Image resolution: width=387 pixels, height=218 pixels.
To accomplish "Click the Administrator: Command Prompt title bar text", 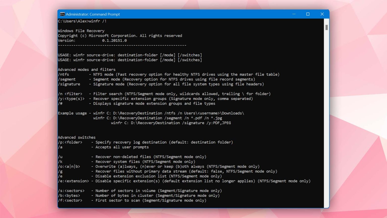I will pyautogui.click(x=92, y=14).
